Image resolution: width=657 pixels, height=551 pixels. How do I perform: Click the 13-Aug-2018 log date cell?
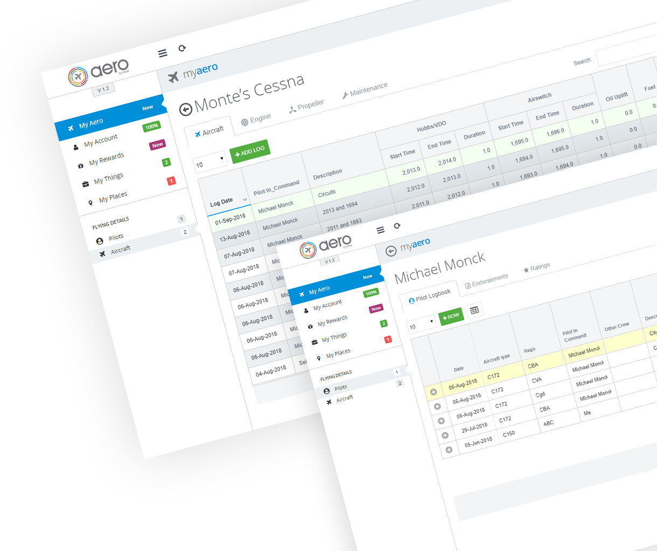coord(235,236)
